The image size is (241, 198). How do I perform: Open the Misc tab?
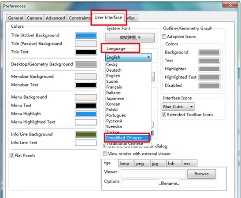click(132, 18)
